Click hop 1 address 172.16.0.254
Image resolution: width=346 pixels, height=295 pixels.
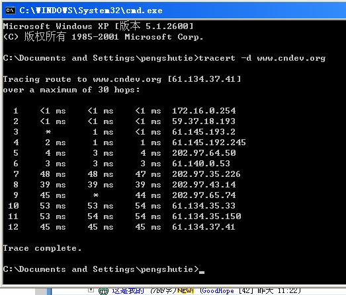[x=204, y=110]
